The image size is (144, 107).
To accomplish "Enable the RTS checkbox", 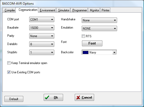I will [x=83, y=36].
